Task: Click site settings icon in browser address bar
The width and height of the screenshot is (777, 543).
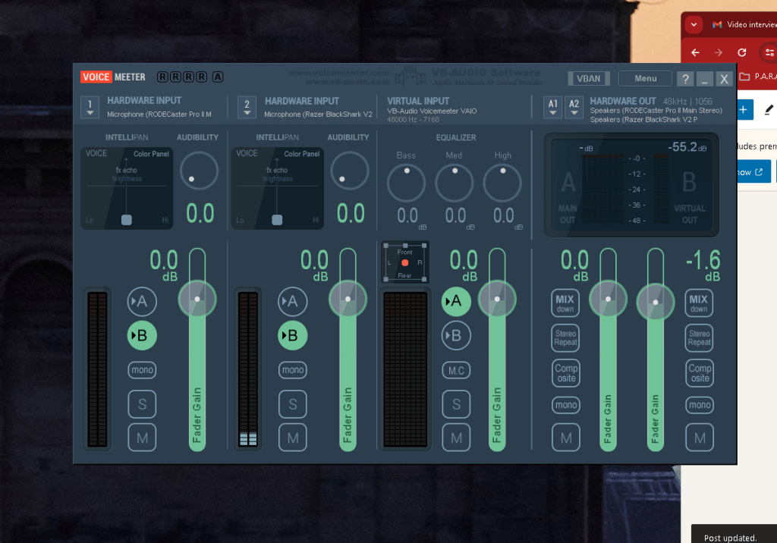Action: click(769, 52)
